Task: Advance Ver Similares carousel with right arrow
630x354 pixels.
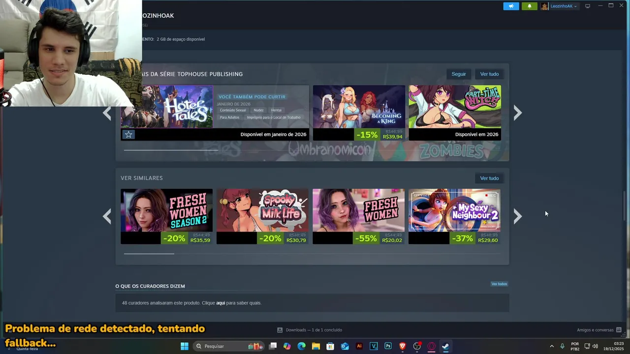Action: [x=517, y=216]
